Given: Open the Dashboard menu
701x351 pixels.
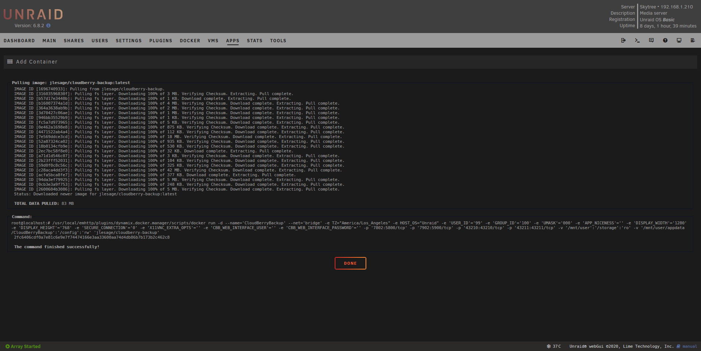Looking at the screenshot, I should (x=19, y=41).
